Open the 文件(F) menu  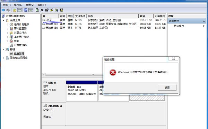[x=7, y=5]
